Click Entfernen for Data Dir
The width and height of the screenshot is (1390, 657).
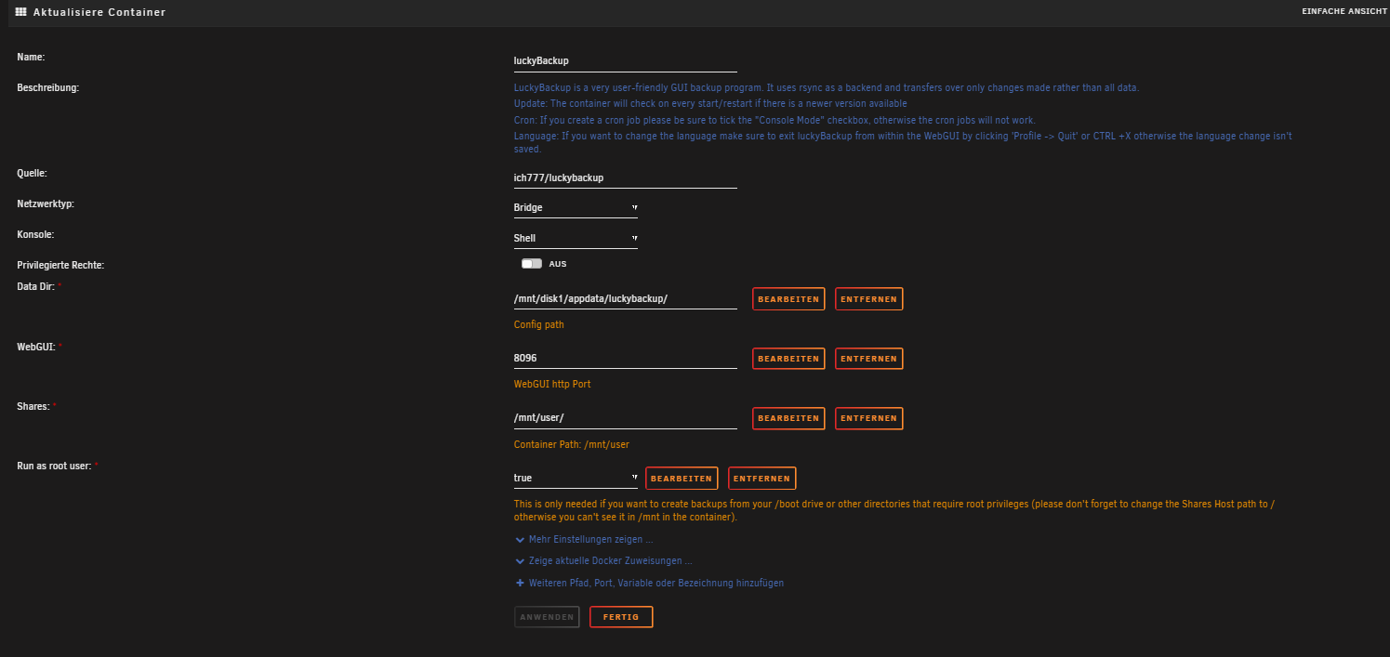tap(869, 299)
